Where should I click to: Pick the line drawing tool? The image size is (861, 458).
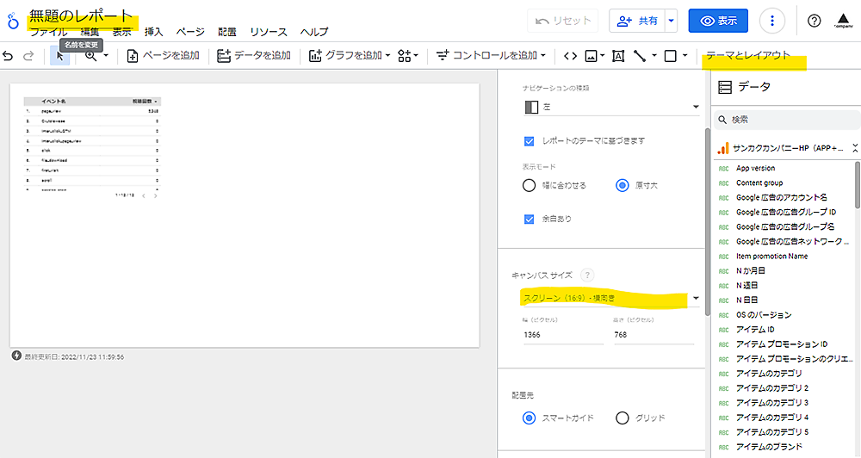click(x=640, y=56)
